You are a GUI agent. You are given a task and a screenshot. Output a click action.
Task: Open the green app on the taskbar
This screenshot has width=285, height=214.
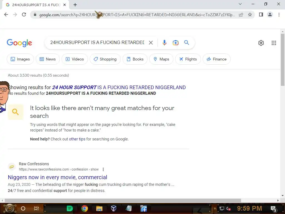pos(70,208)
